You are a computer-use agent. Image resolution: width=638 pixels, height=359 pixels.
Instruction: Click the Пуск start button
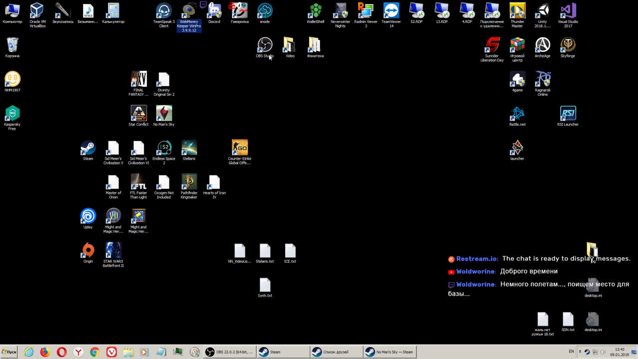point(9,352)
